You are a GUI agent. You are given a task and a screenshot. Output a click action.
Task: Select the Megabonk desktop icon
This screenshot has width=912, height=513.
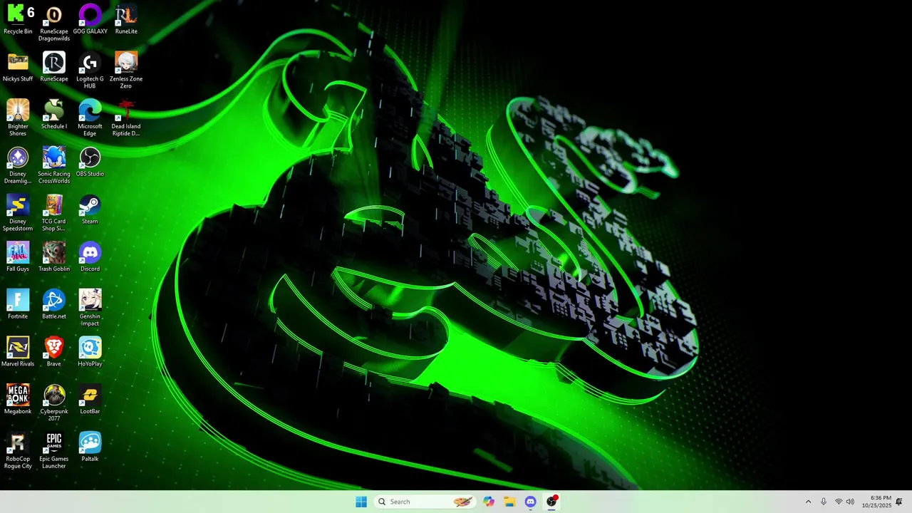point(18,400)
